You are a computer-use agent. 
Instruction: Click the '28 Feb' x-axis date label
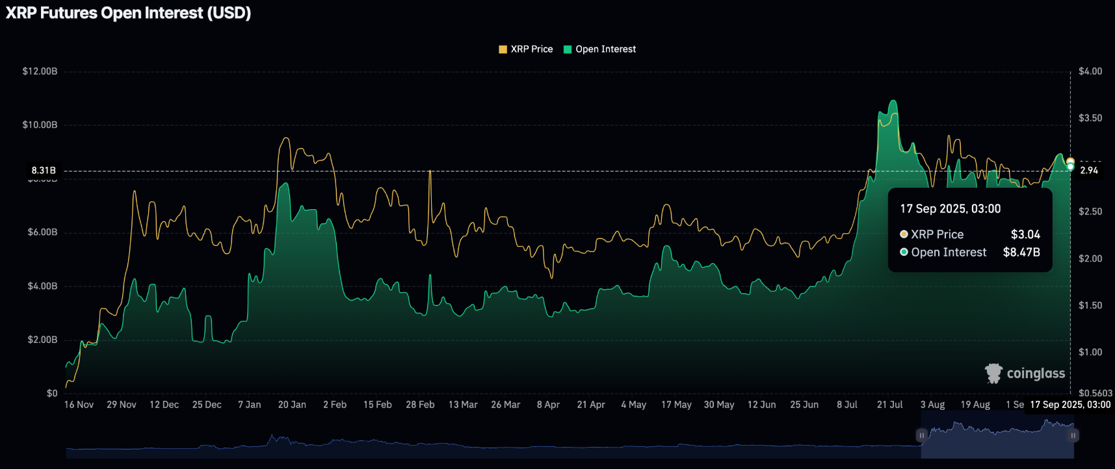coord(420,405)
